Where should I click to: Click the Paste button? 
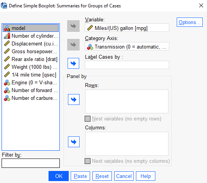point(80,176)
